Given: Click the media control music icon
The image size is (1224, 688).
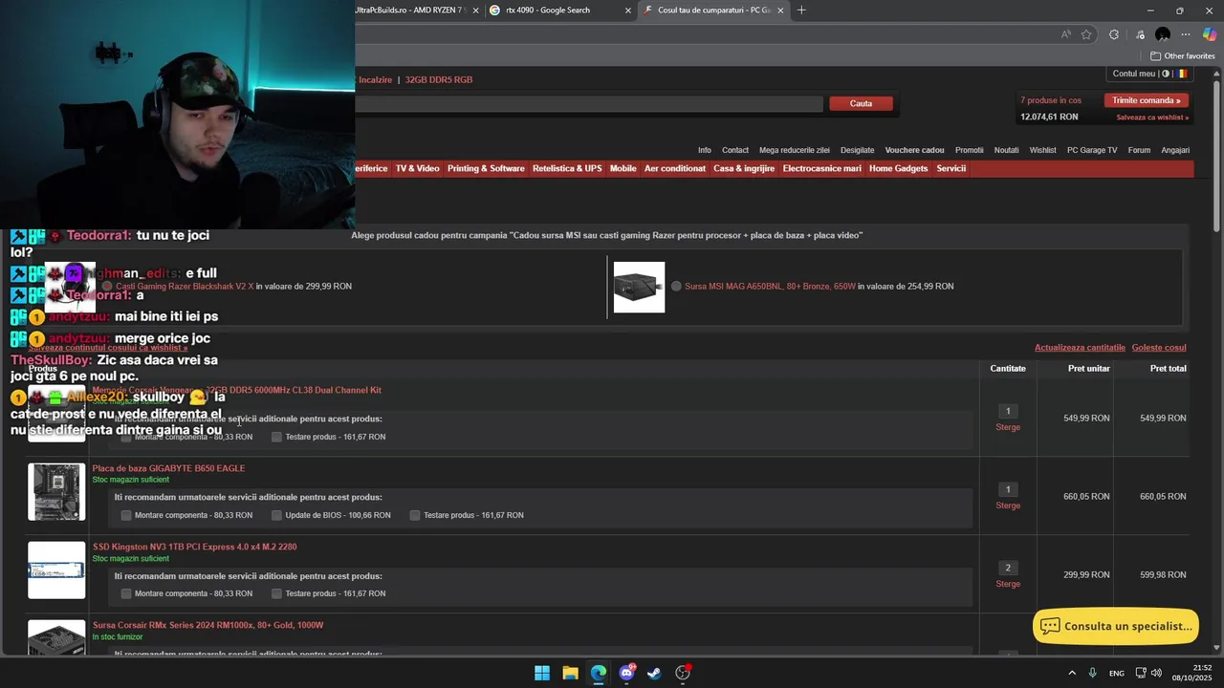Looking at the screenshot, I should [x=1140, y=34].
